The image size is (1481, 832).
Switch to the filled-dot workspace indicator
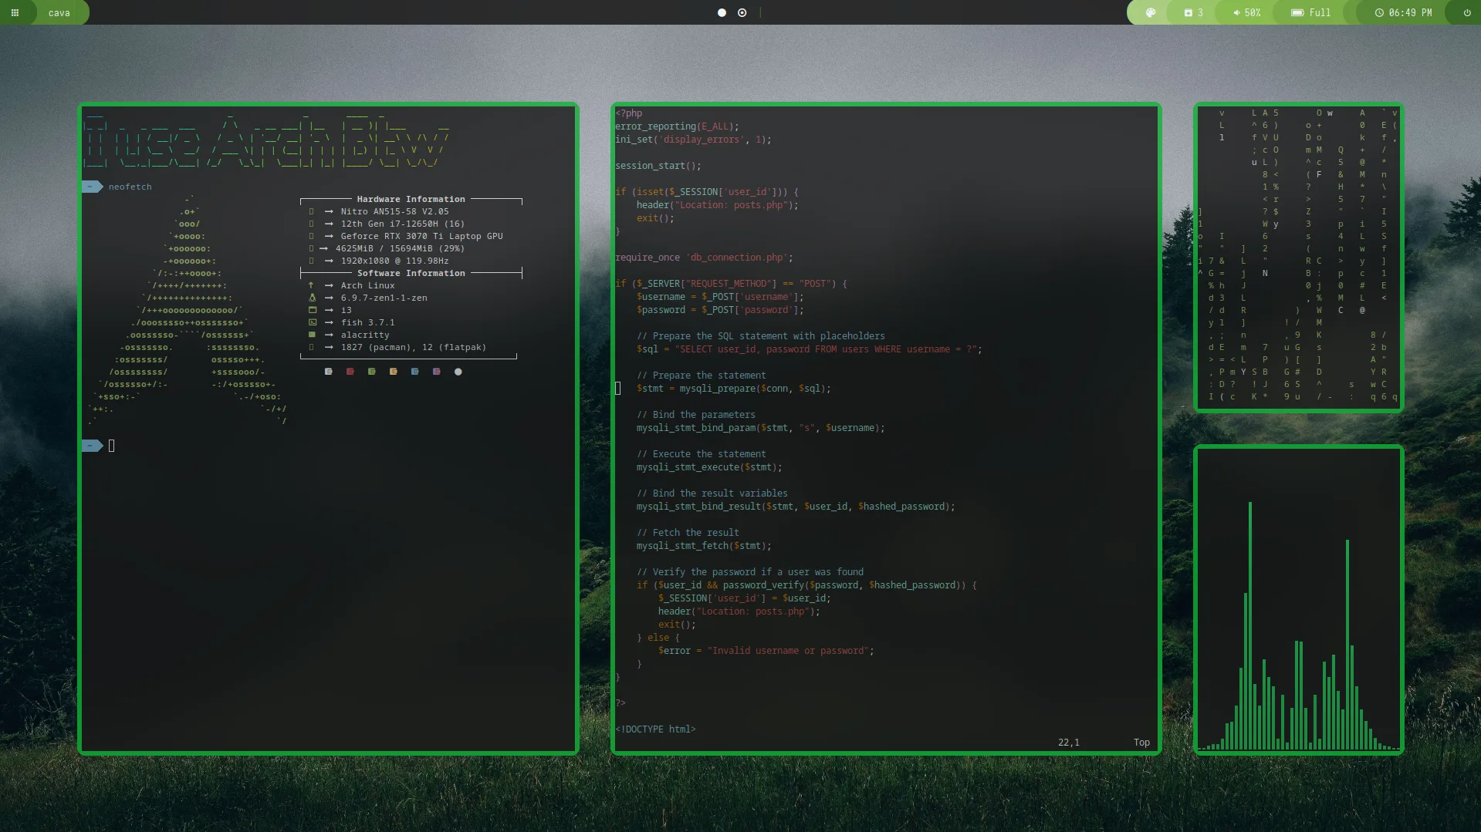pyautogui.click(x=722, y=12)
